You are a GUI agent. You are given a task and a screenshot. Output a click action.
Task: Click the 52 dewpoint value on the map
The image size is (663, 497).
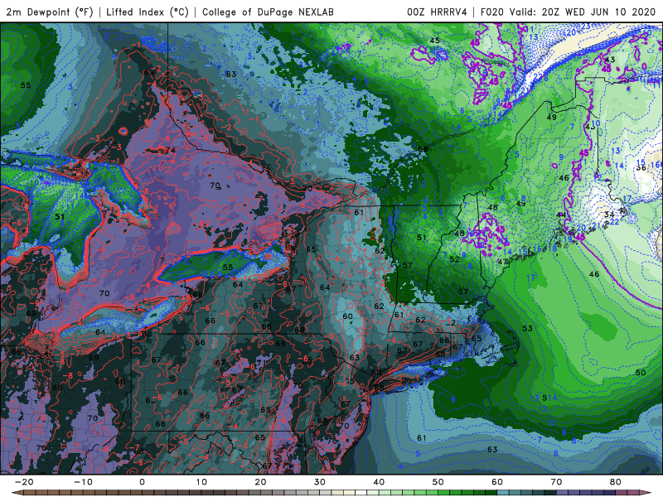click(x=454, y=258)
